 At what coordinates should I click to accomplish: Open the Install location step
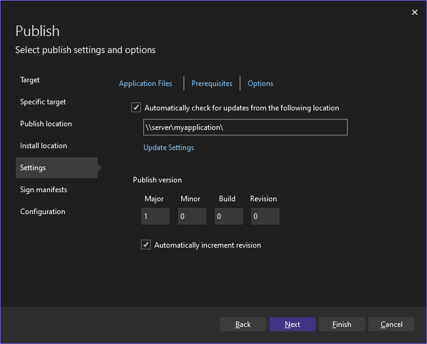click(43, 146)
